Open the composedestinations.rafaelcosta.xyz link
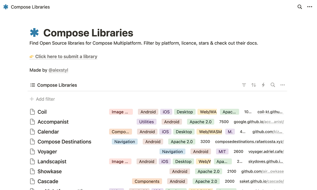 click(249, 142)
